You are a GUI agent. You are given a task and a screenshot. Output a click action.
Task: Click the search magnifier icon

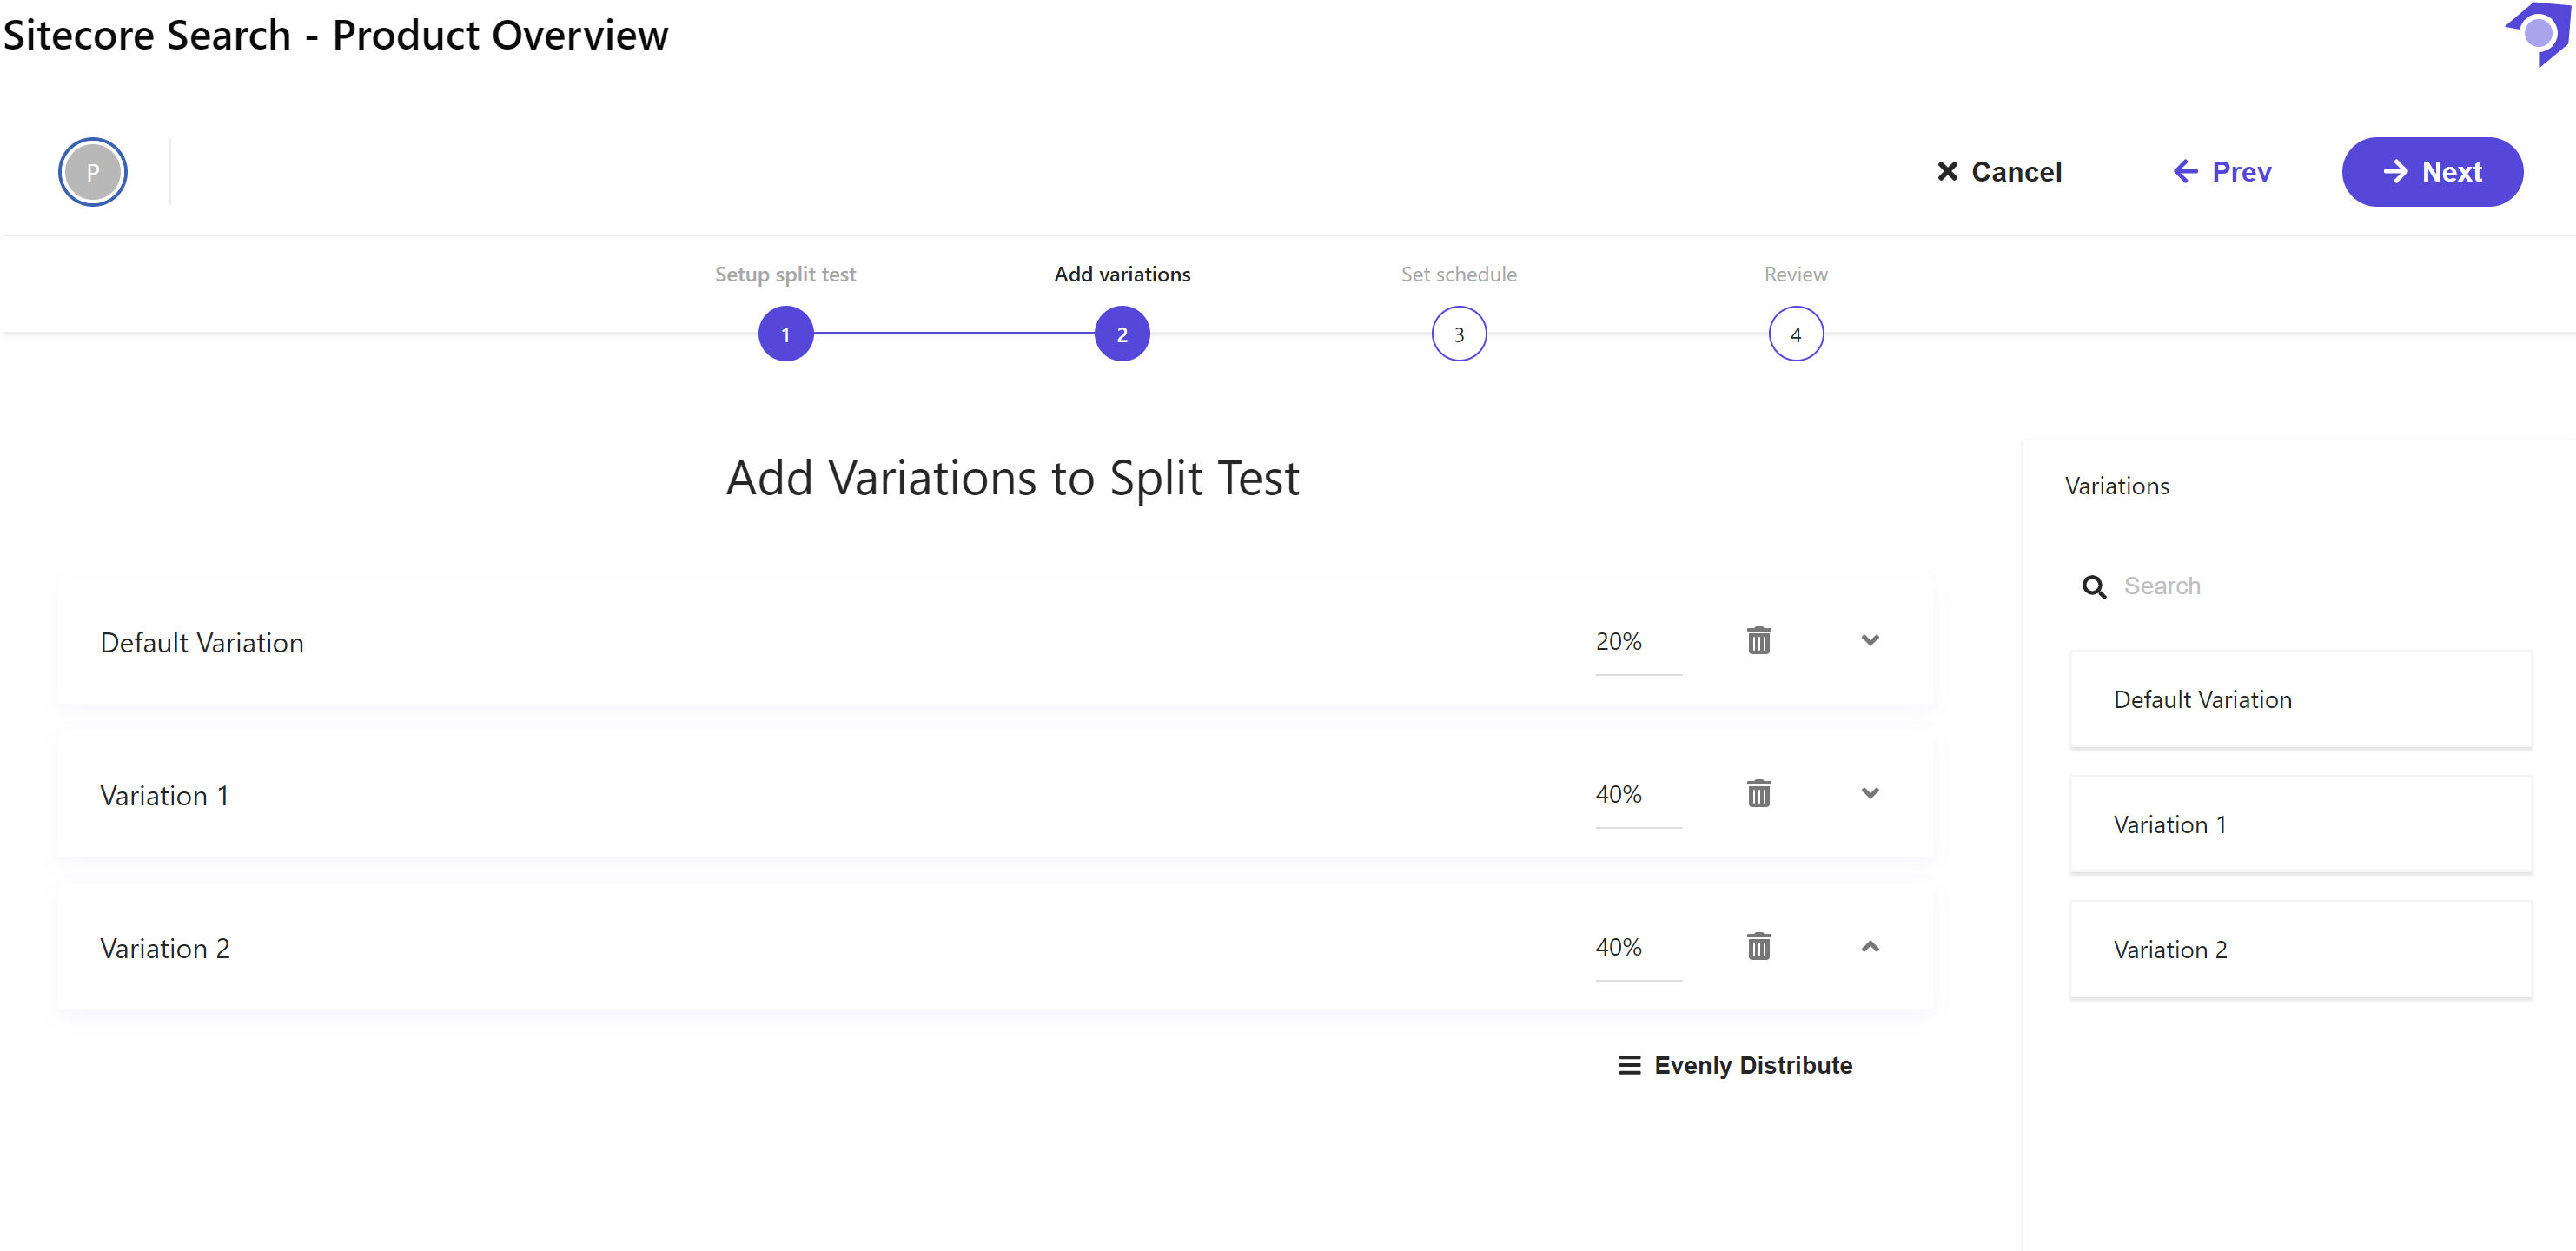(2093, 587)
